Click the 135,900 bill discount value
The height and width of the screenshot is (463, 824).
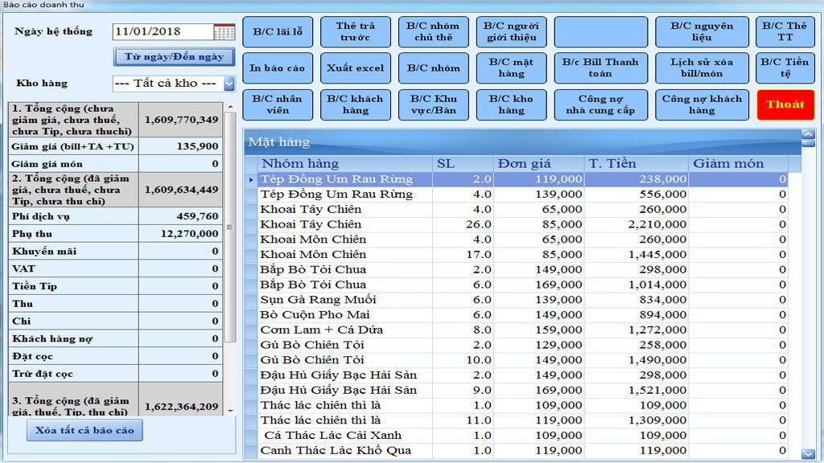(197, 146)
